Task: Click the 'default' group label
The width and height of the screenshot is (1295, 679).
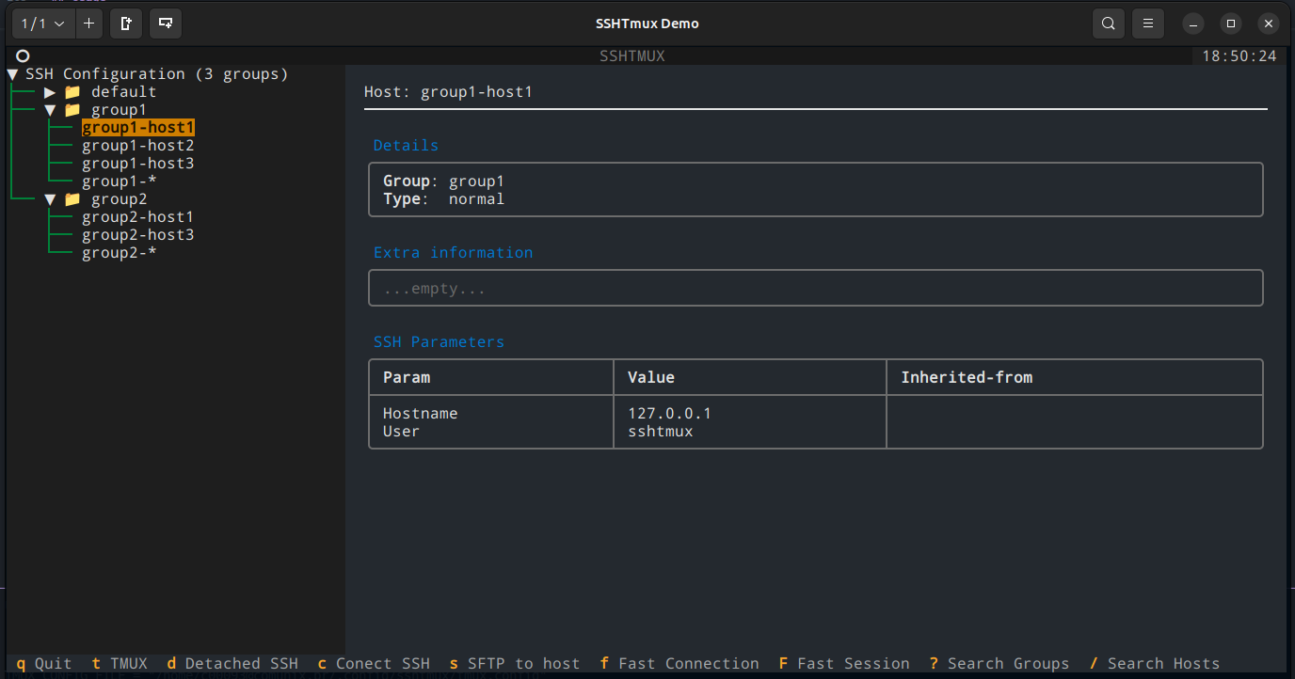Action: click(124, 92)
